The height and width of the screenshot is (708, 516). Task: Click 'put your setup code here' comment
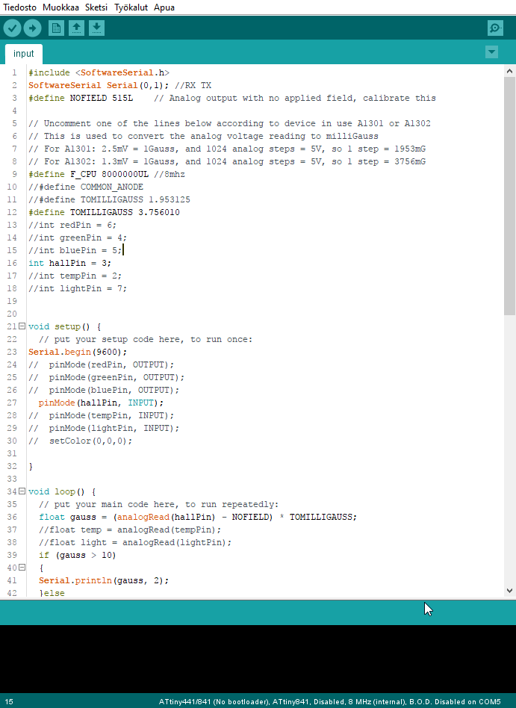tap(146, 339)
